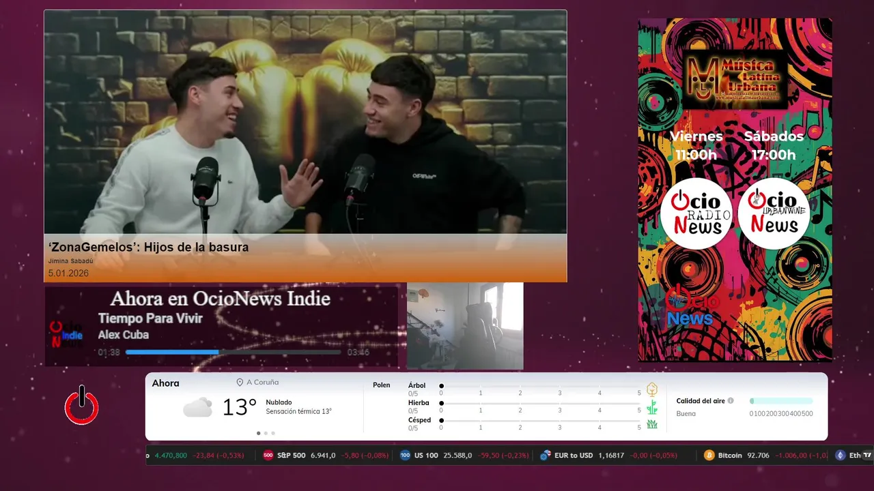Click the US 100 ticker icon

pos(405,456)
